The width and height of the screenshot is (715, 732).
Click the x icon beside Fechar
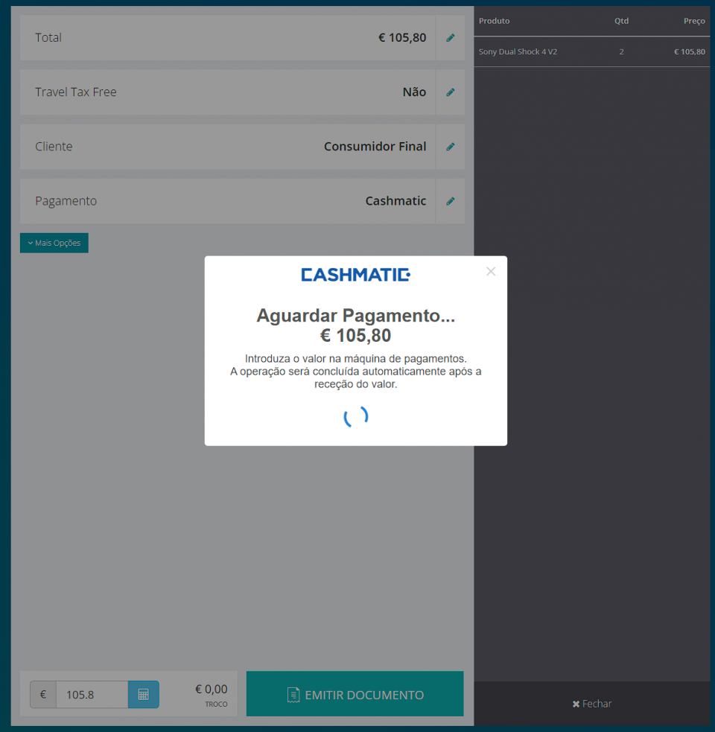(x=576, y=703)
